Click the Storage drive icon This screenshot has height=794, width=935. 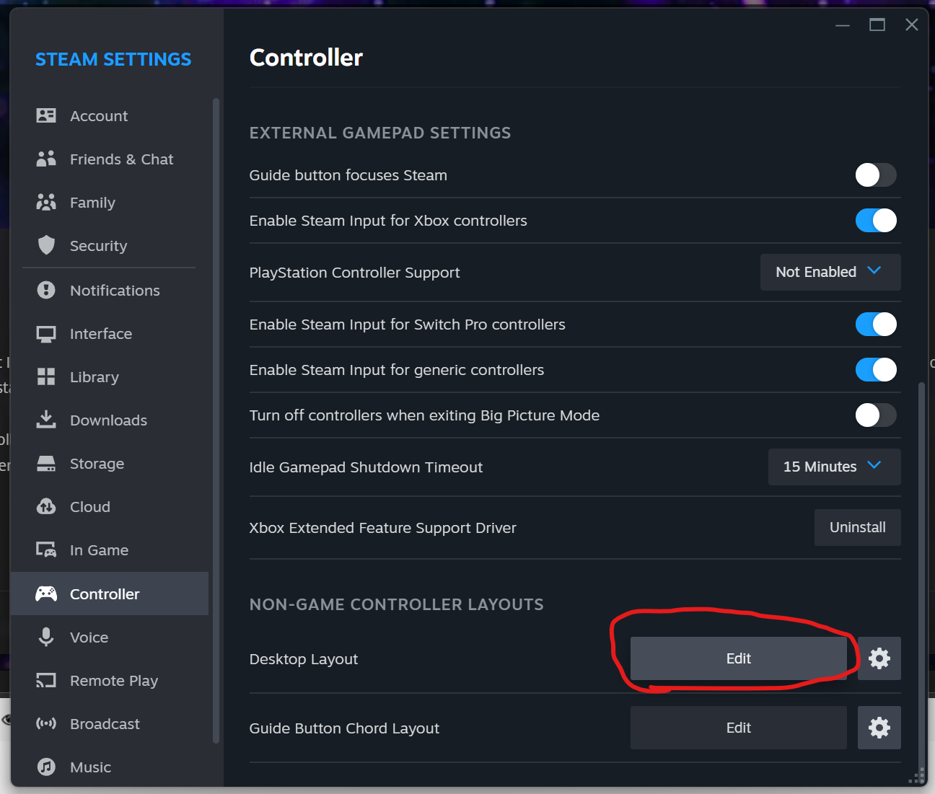(x=46, y=463)
